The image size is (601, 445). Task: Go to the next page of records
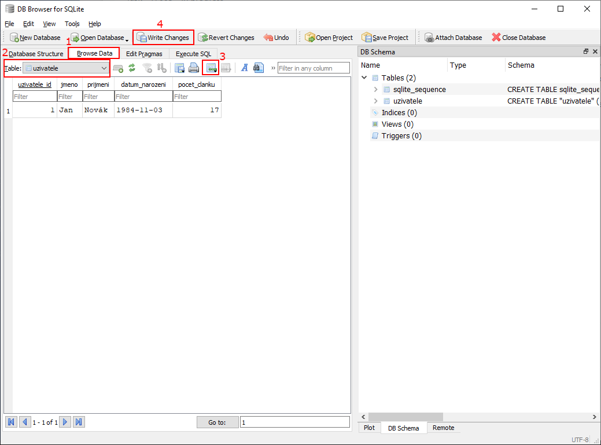pyautogui.click(x=65, y=422)
